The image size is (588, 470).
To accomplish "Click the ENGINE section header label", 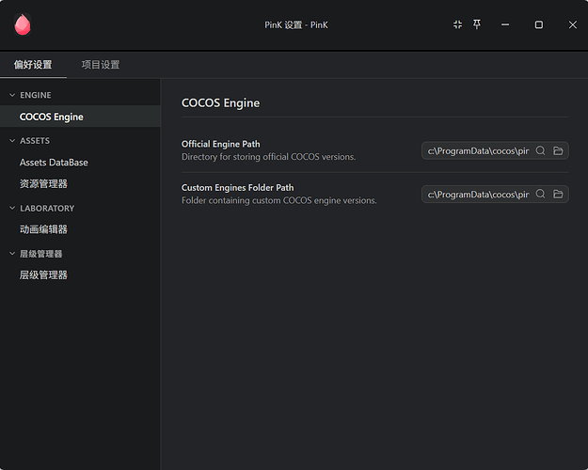I will tap(36, 95).
